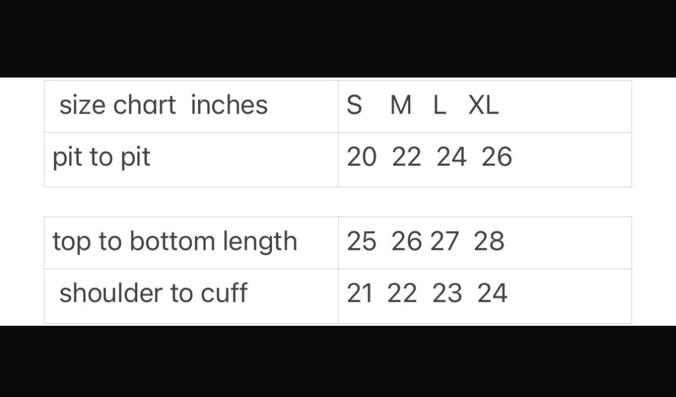This screenshot has width=676, height=397.
Task: Select the XL size column header
Action: point(483,105)
